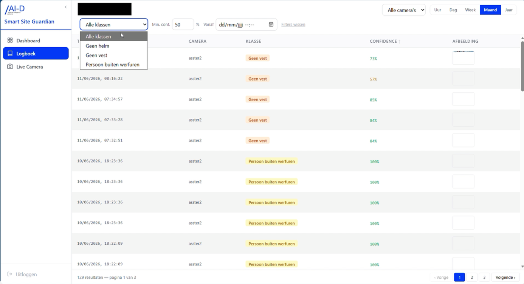
Task: Select 'Alle klassen' option in the list
Action: pos(114,37)
